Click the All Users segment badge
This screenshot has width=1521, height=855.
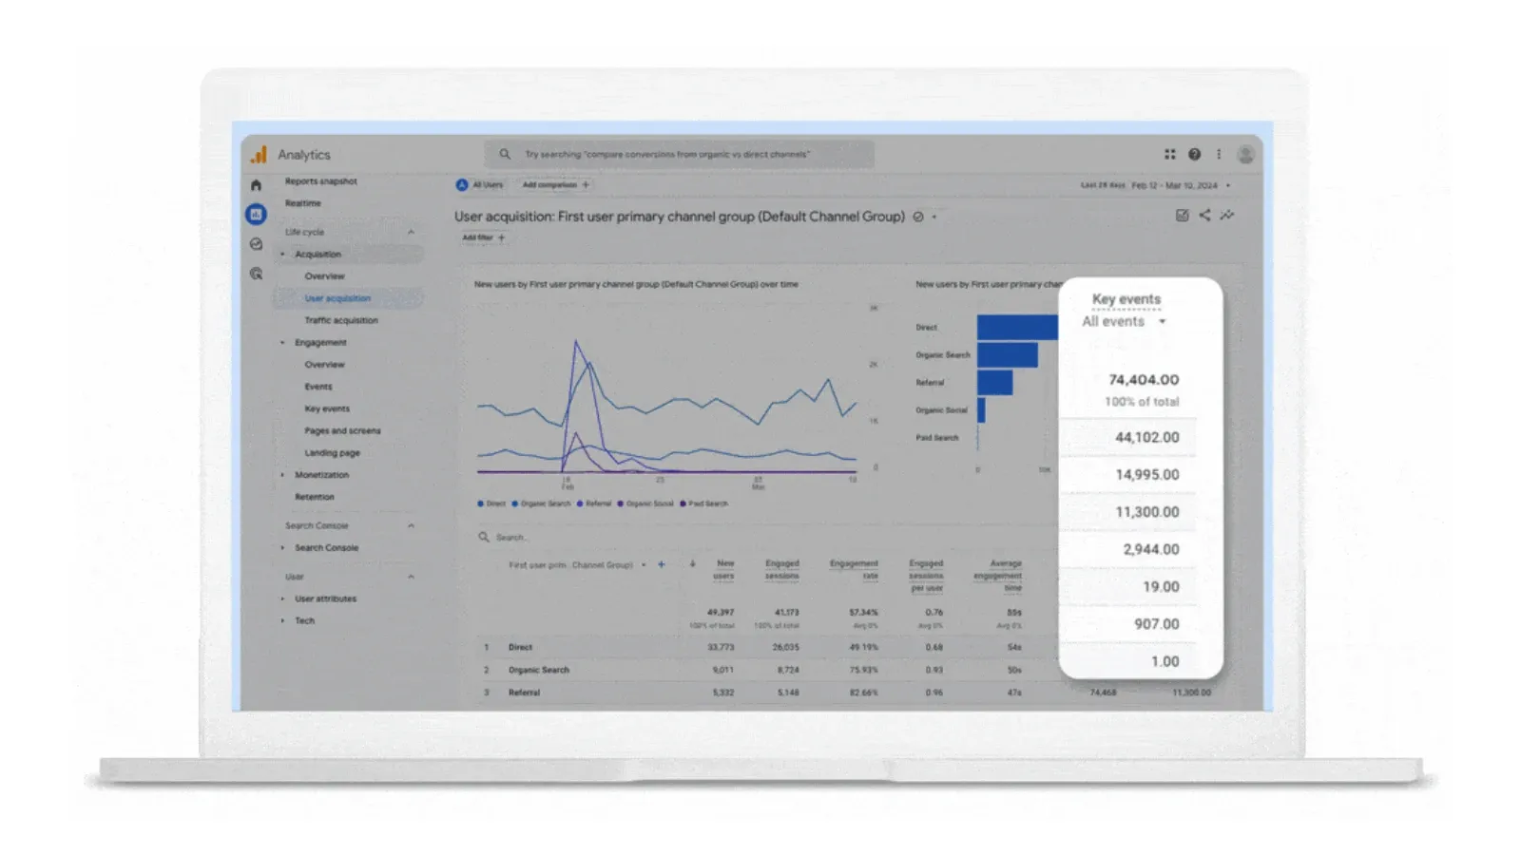(x=480, y=185)
